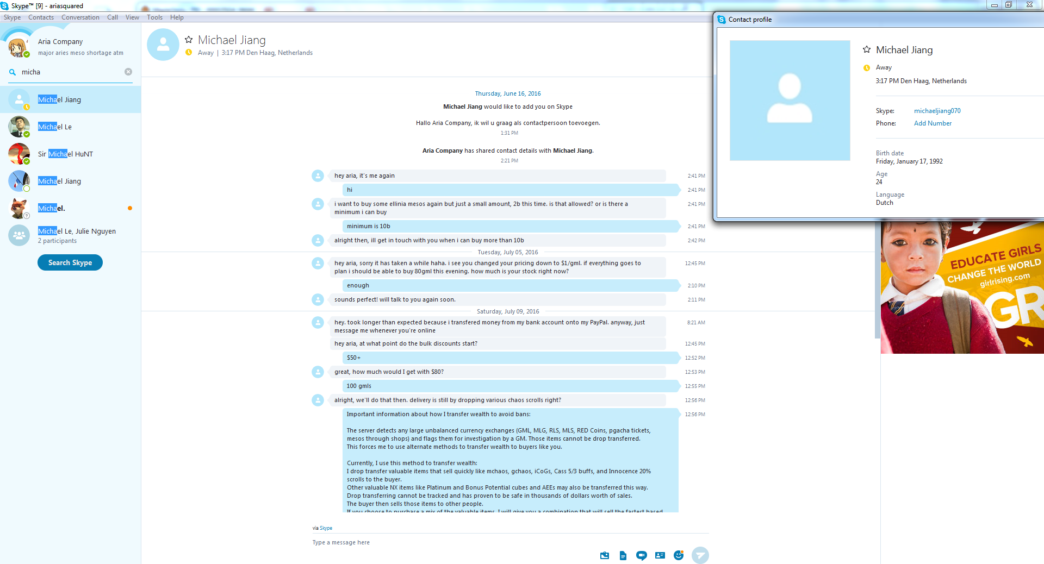Send contacts card icon
The height and width of the screenshot is (564, 1044).
click(x=660, y=555)
